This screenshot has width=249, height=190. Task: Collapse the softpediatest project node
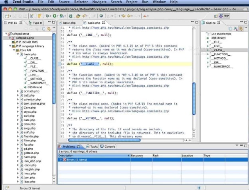point(6,34)
